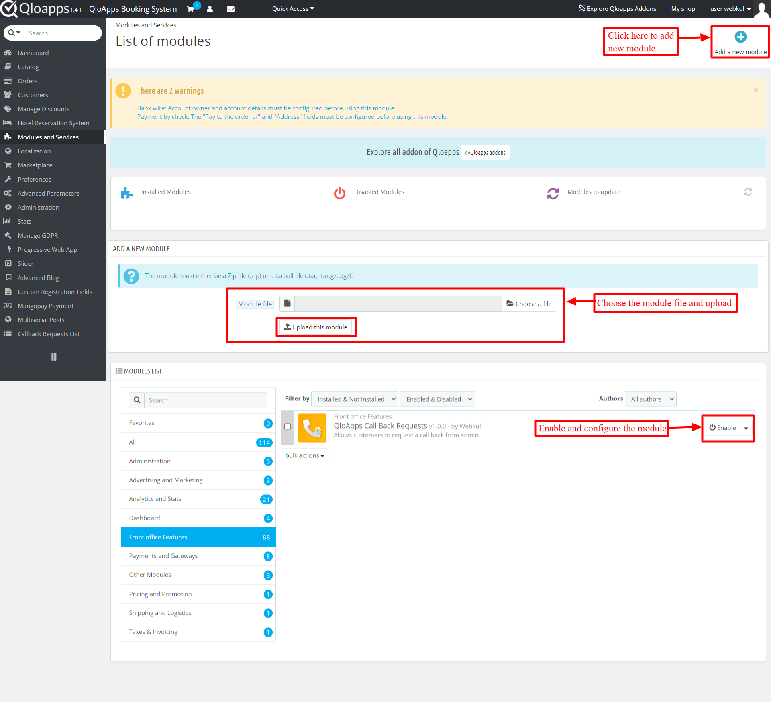Click the Disabled Modules power icon

pos(340,193)
